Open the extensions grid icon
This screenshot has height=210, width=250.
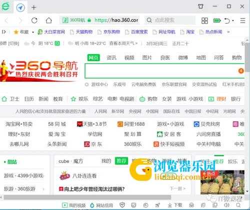point(204,21)
